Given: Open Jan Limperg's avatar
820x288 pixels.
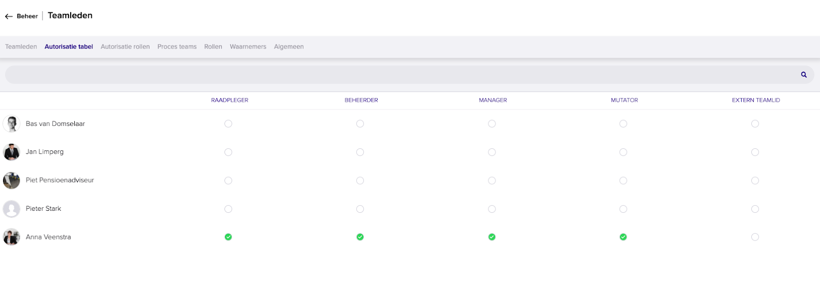Looking at the screenshot, I should (x=11, y=152).
